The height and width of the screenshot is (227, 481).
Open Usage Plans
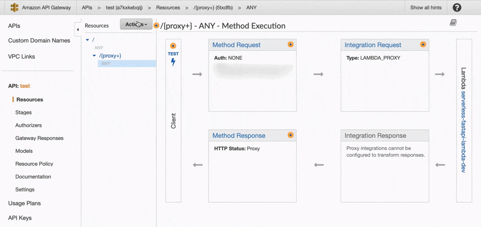(24, 203)
